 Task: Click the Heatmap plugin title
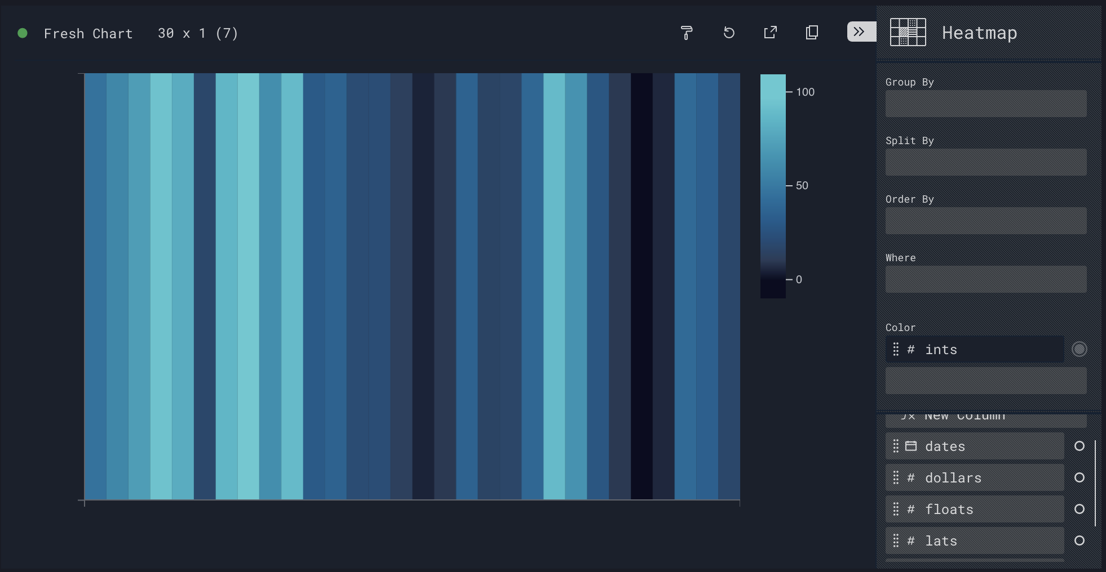point(979,33)
